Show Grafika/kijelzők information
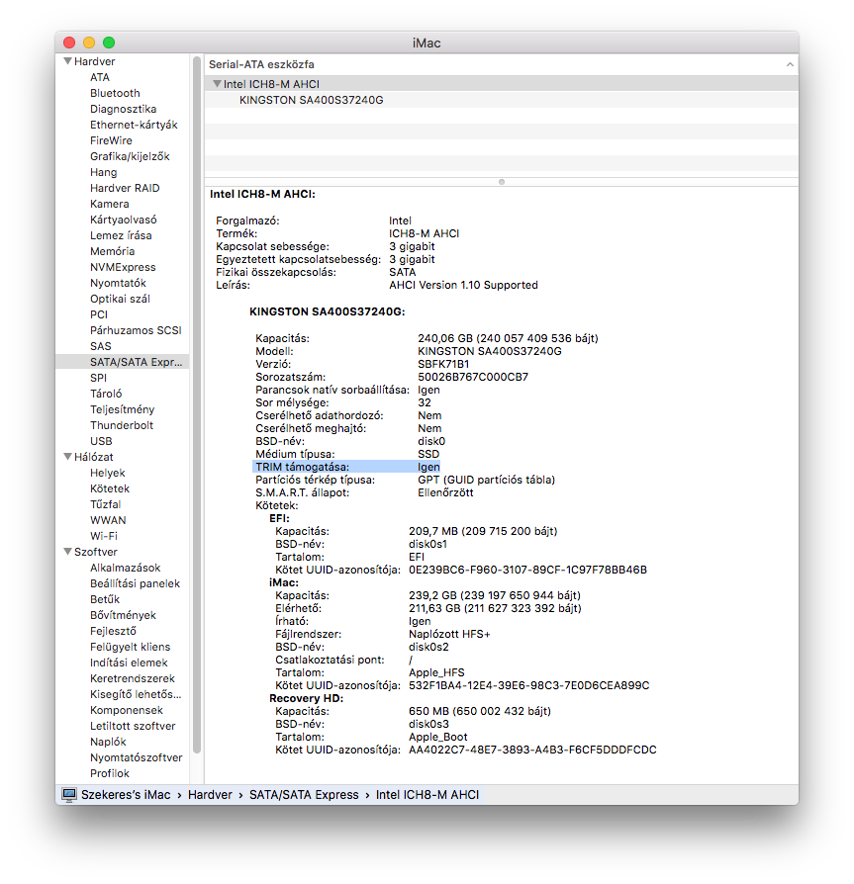Viewport: 854px width, 884px height. (130, 156)
